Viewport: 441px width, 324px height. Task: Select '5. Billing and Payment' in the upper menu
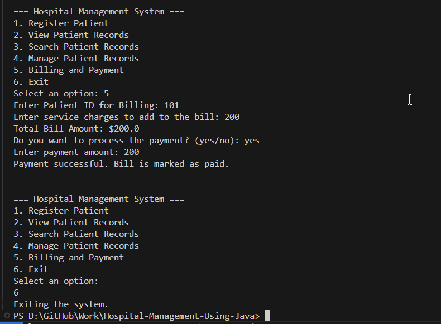pyautogui.click(x=69, y=70)
